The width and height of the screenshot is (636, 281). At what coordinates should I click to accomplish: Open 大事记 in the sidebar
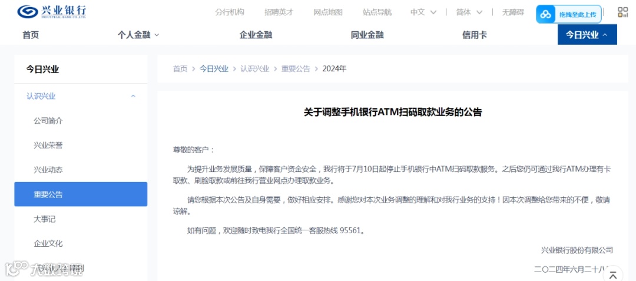pyautogui.click(x=45, y=219)
